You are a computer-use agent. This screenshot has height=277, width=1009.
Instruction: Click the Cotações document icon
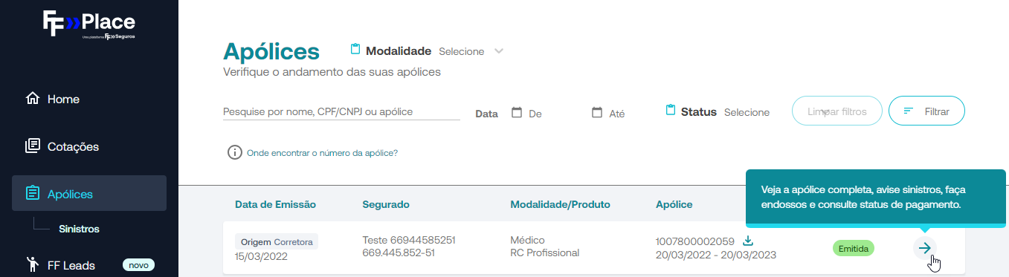[x=32, y=146]
